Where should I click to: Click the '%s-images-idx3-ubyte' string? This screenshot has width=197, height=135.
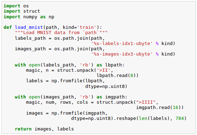[122, 54]
